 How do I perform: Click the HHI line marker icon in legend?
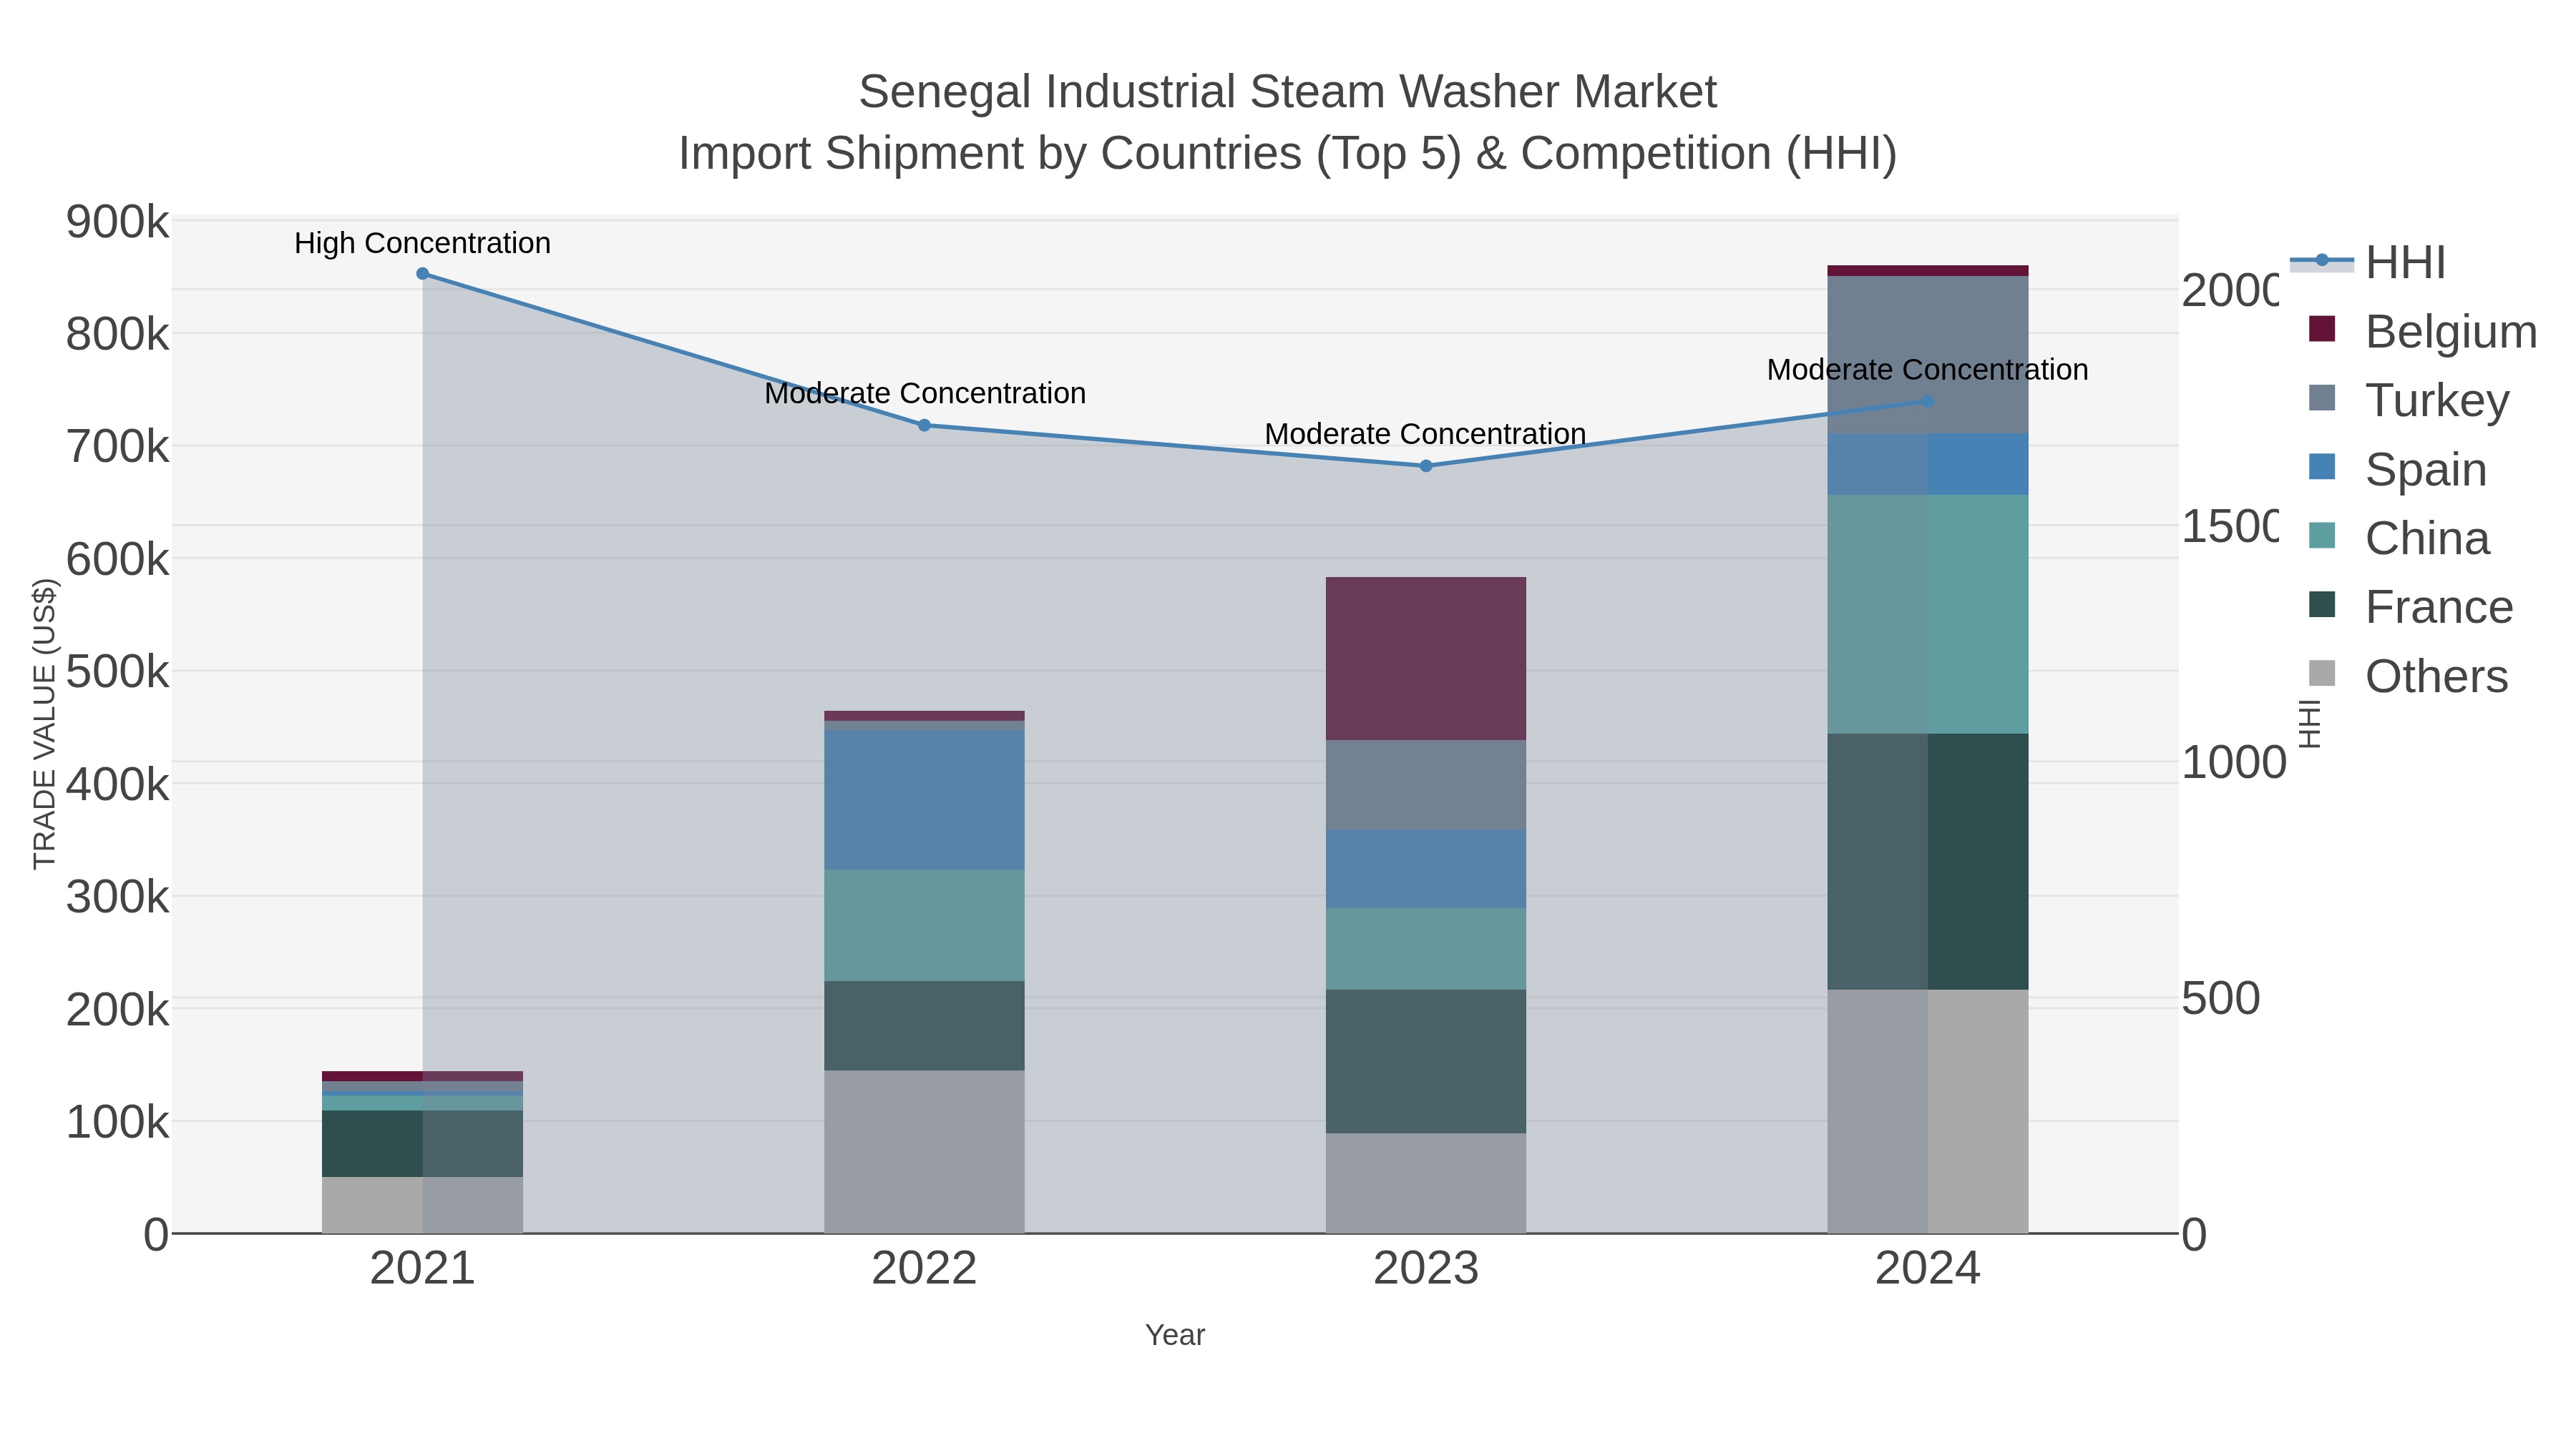(x=2322, y=261)
